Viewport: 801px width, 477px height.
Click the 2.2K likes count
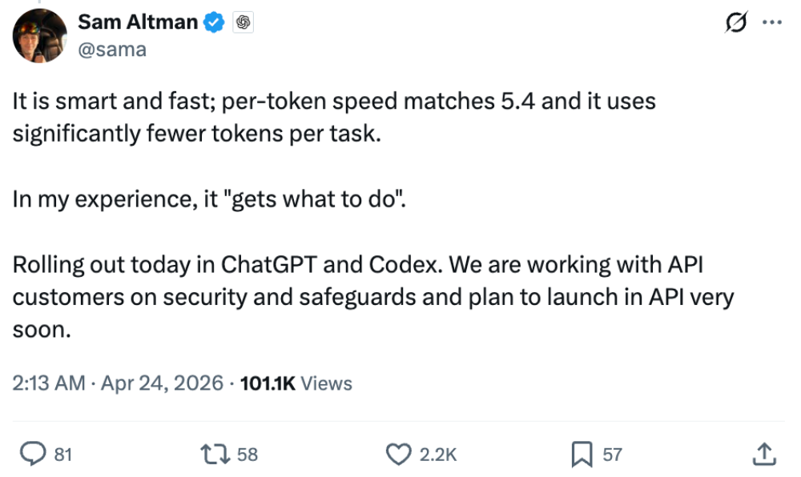tap(438, 455)
